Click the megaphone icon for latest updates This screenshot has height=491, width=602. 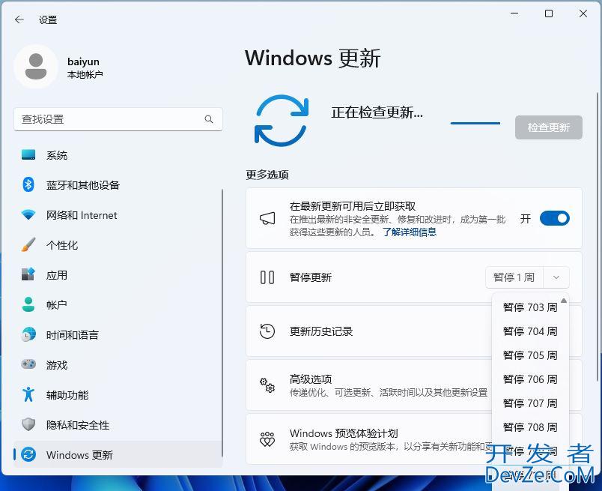click(267, 218)
